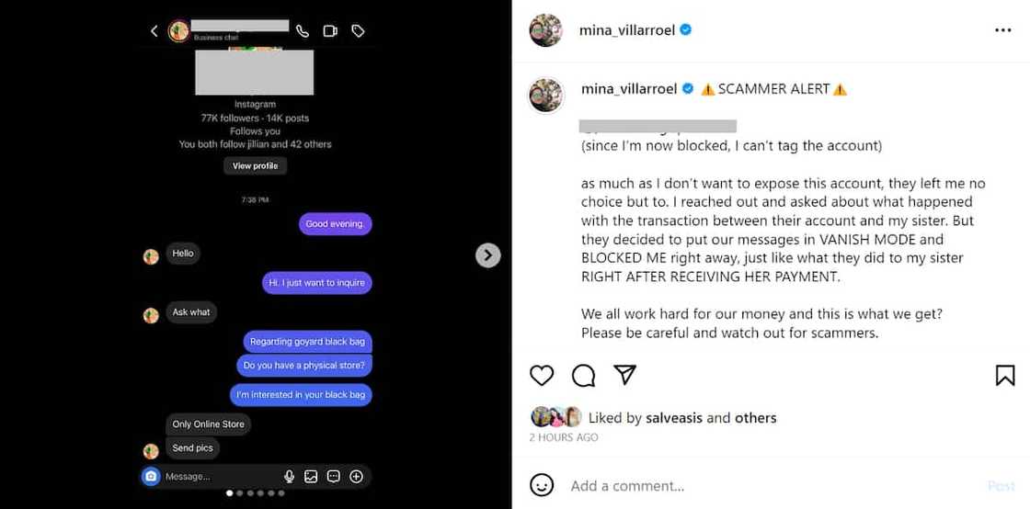The image size is (1030, 509).
Task: Start a voice call with phone icon
Action: [x=303, y=31]
